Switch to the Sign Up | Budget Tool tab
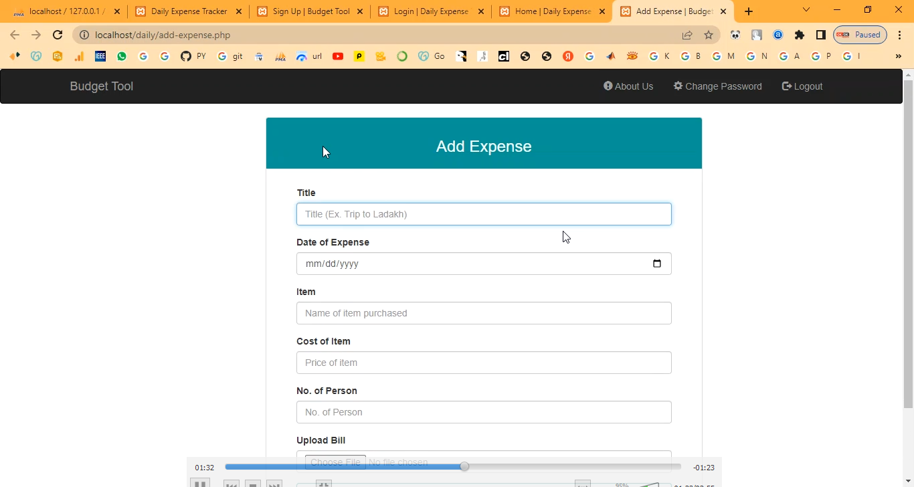Viewport: 914px width, 487px height. coord(310,11)
